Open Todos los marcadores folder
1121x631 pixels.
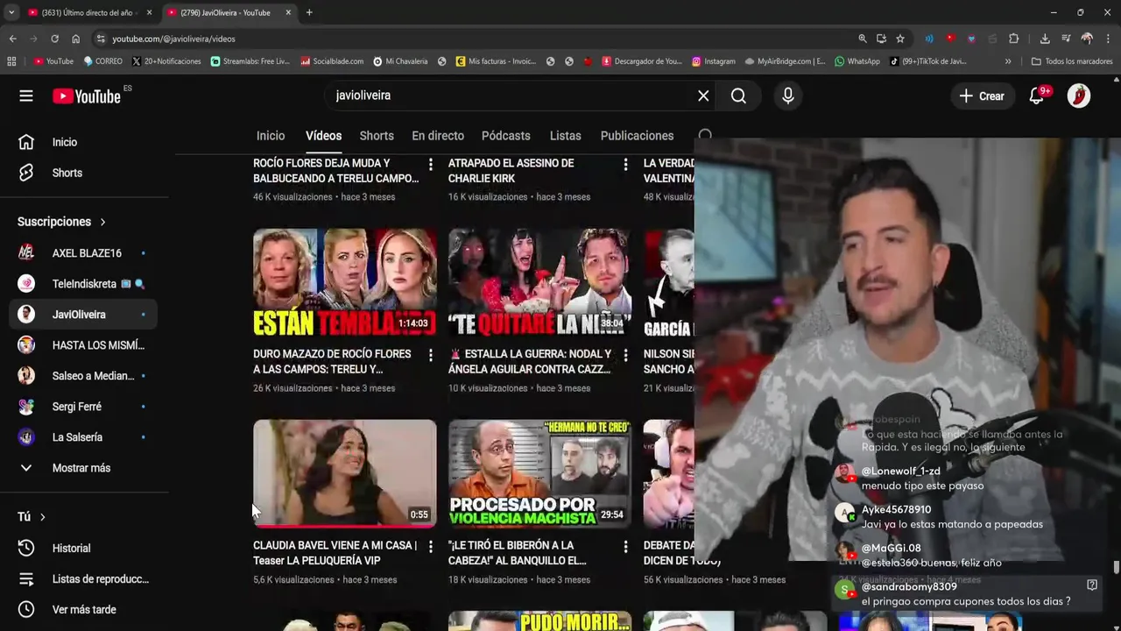[1072, 61]
